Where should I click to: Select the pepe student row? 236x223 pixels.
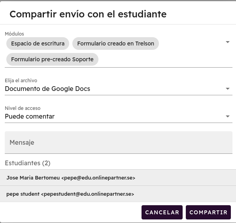point(118,194)
